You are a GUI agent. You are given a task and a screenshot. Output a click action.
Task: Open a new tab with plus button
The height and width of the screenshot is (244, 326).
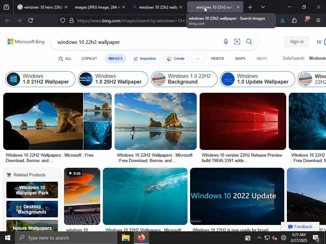[x=250, y=7]
